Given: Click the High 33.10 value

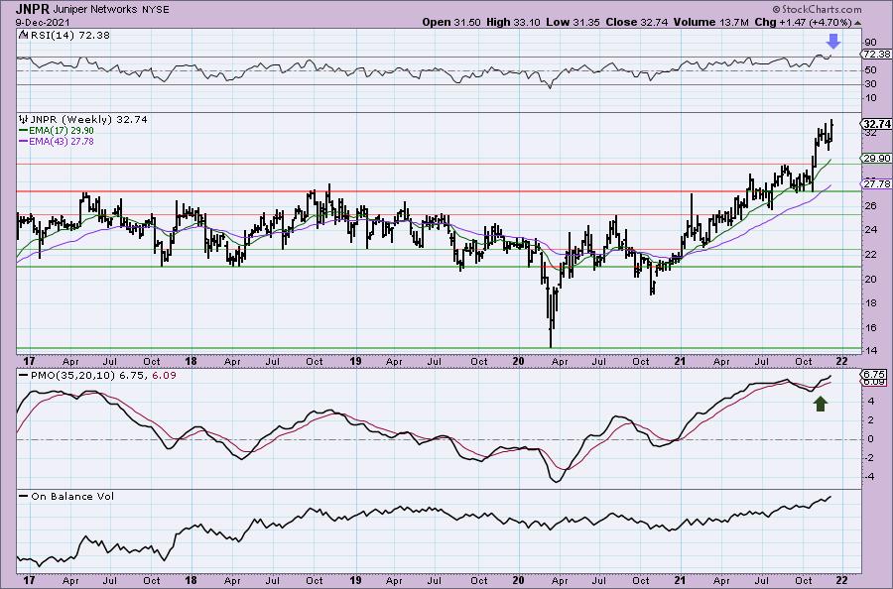Looking at the screenshot, I should click(x=511, y=22).
